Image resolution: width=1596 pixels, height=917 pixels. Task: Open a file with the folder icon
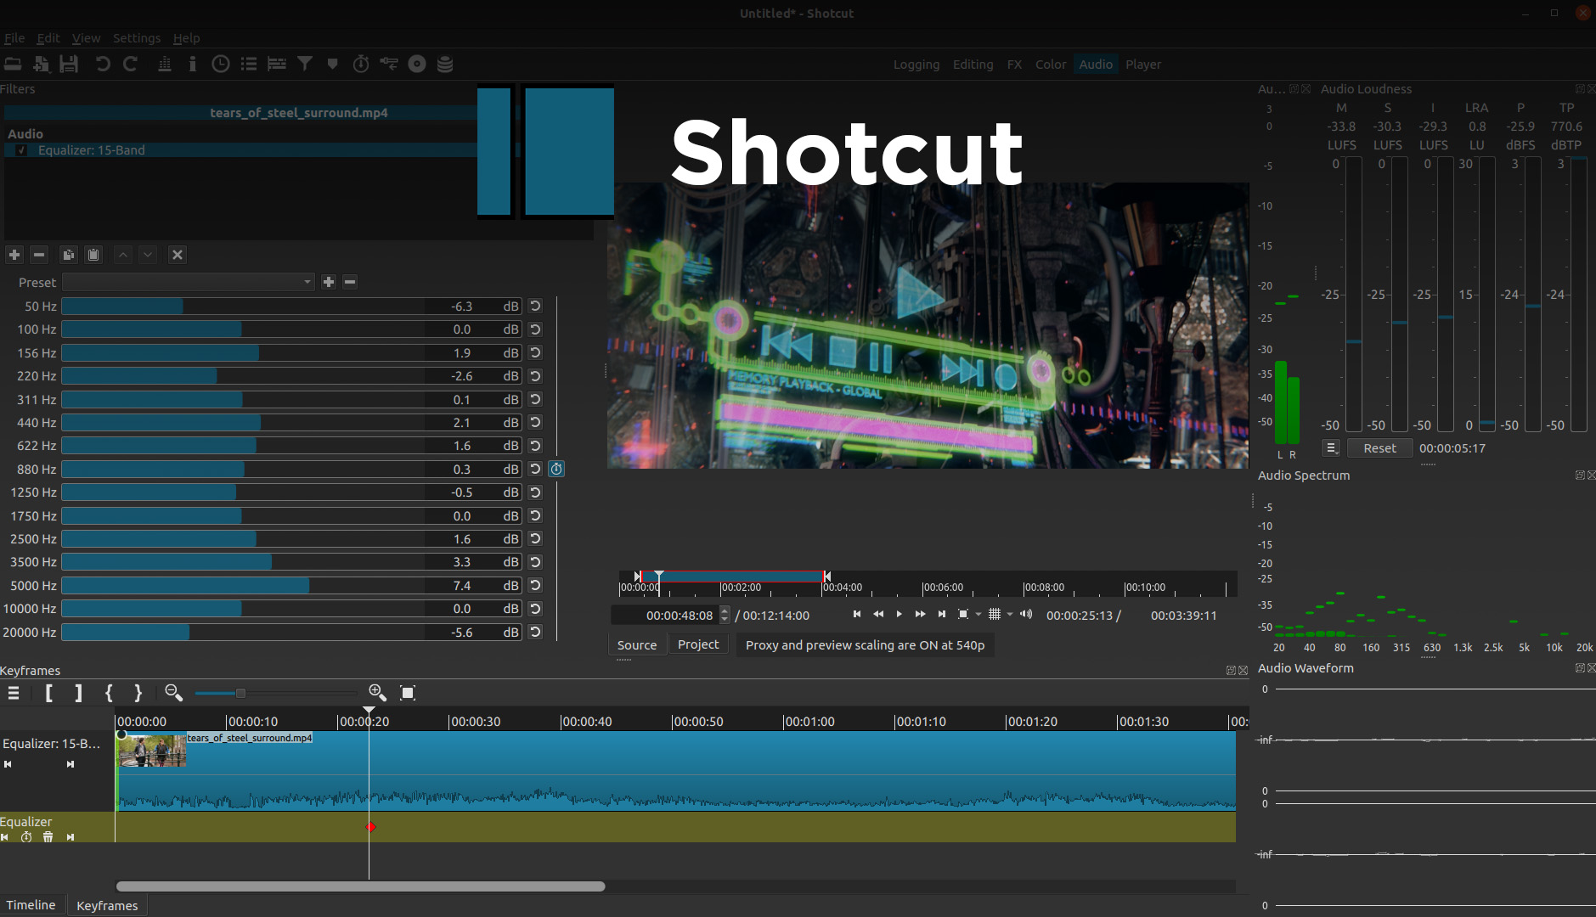point(13,64)
